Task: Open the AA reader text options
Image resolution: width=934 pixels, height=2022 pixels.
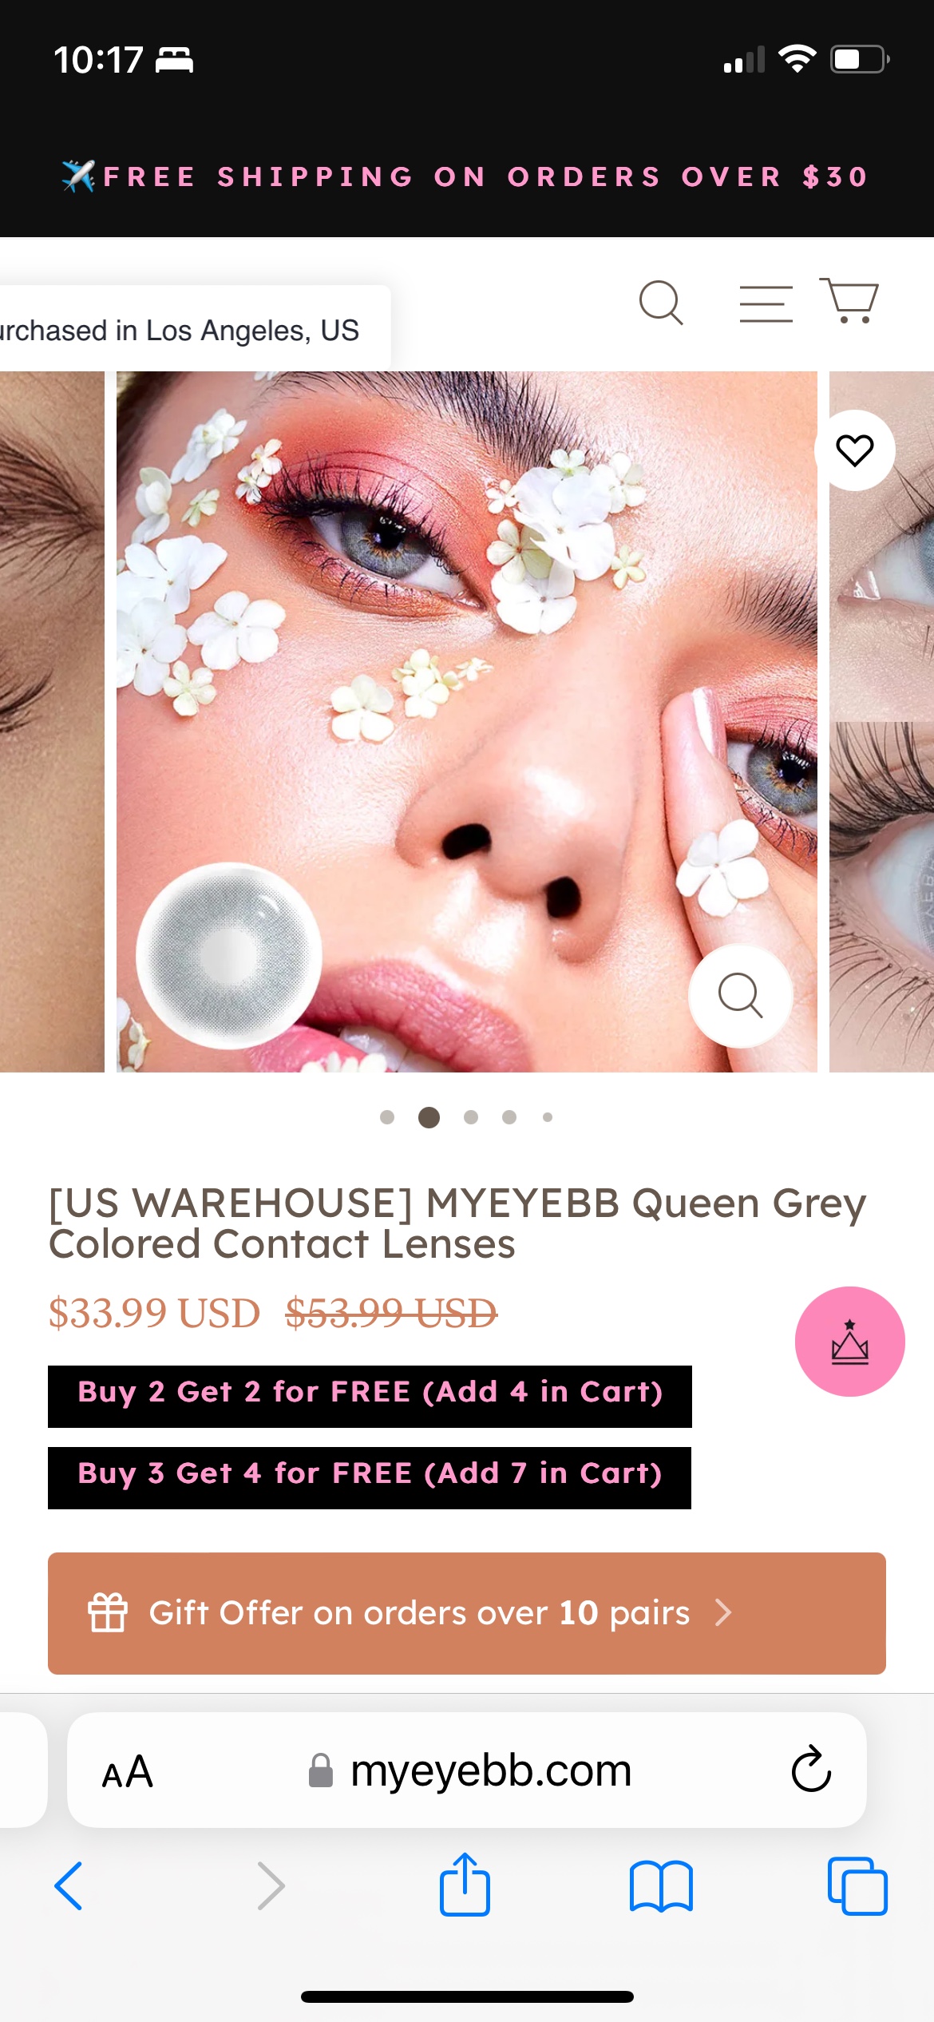Action: 128,1771
